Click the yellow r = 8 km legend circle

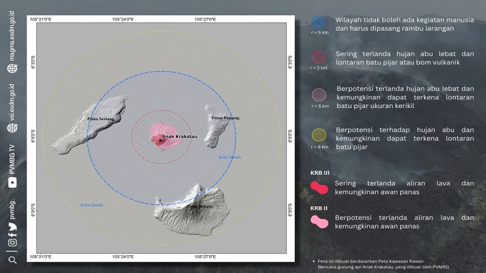point(319,135)
